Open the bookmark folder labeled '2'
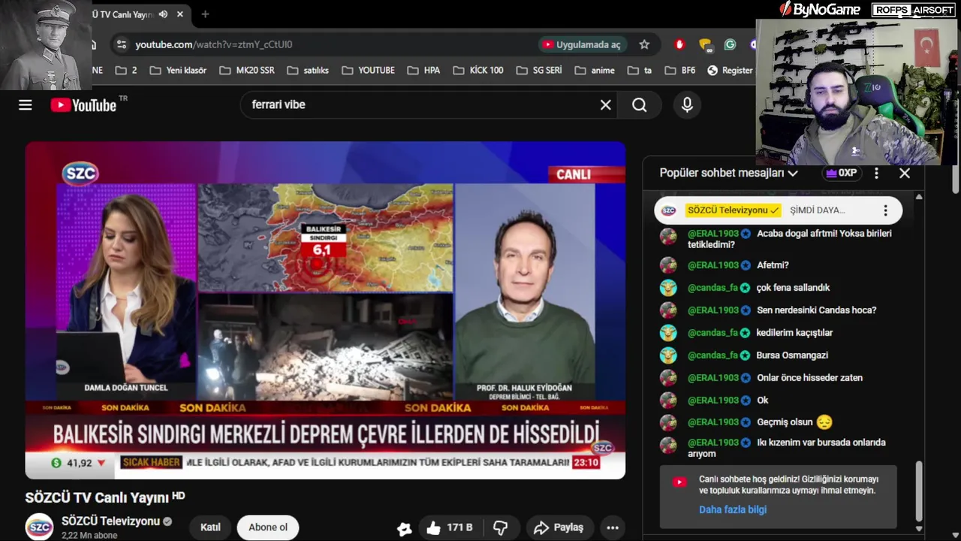Viewport: 961px width, 541px height. [x=126, y=70]
